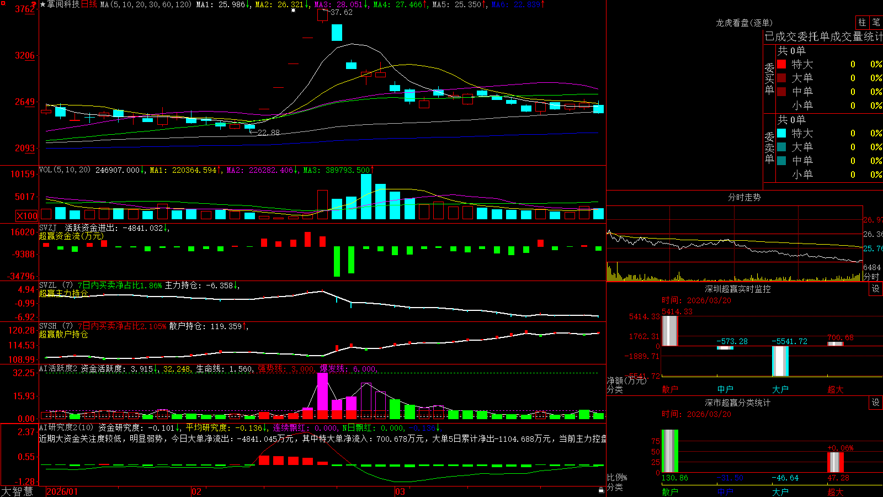Click the 超赢散户持仓 label

[63, 334]
